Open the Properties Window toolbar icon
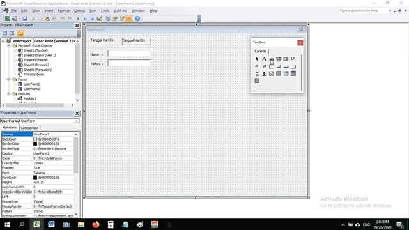 115,19
